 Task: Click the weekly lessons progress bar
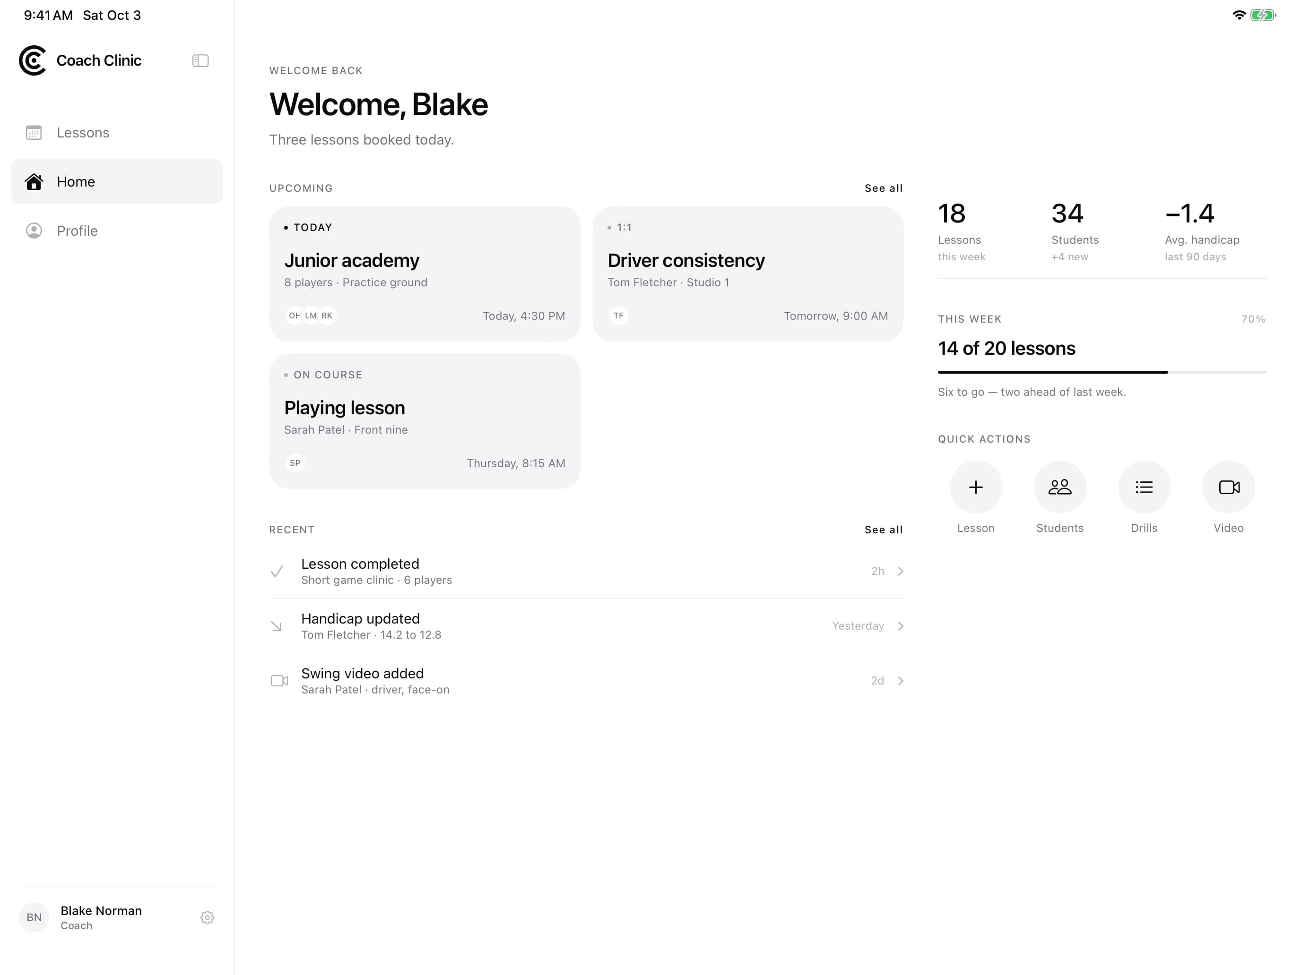pos(1102,372)
